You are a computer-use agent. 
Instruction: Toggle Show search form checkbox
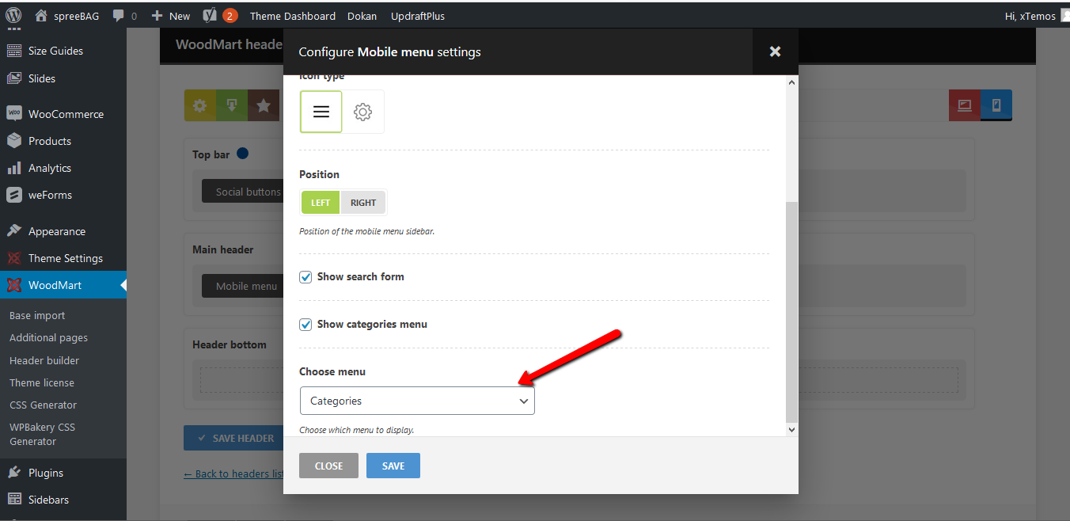click(x=305, y=277)
